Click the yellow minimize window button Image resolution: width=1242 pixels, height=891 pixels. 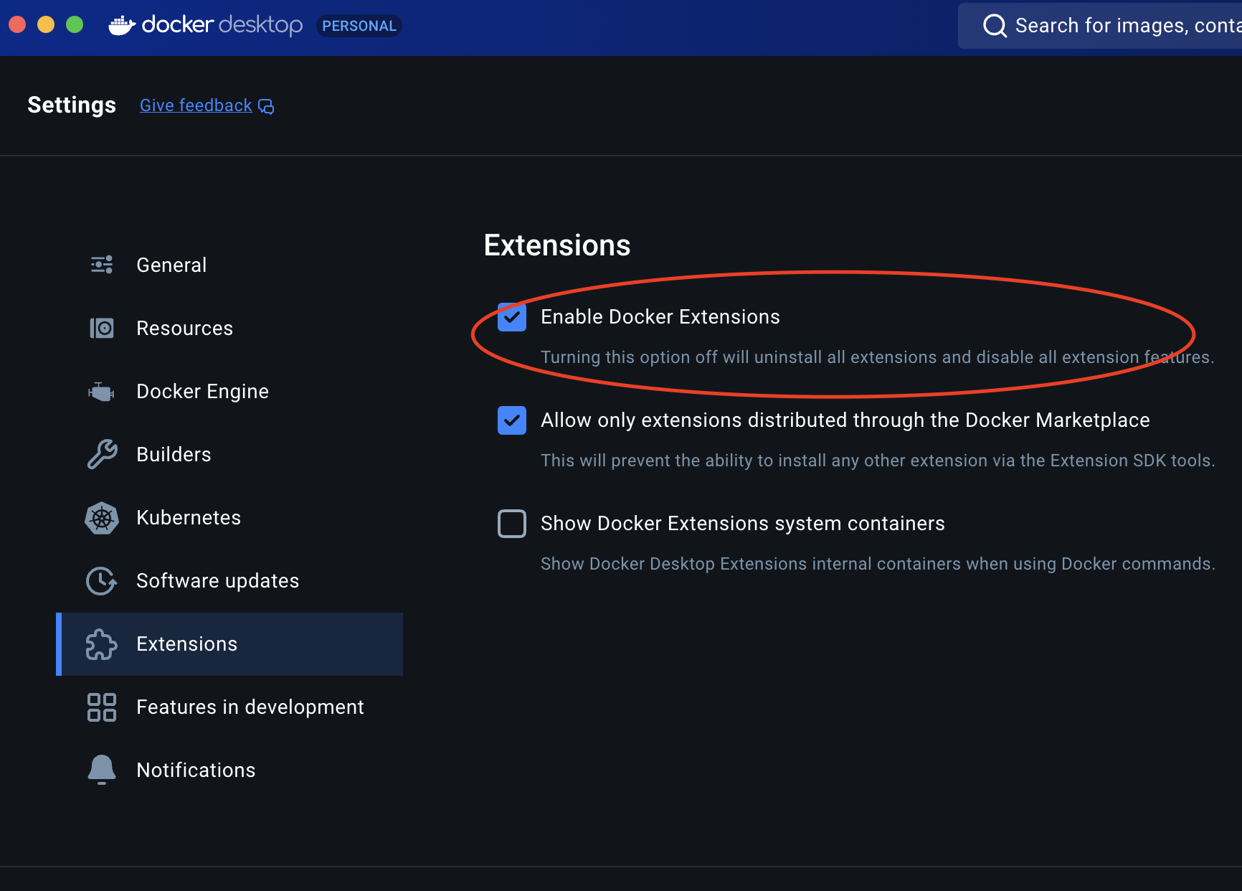[46, 24]
